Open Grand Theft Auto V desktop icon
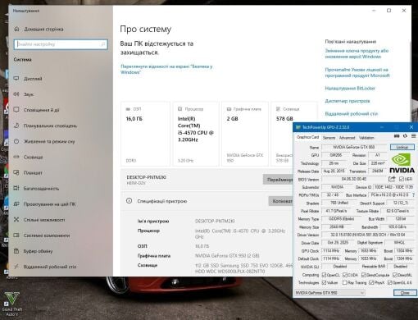This screenshot has width=418, height=320. [x=11, y=304]
